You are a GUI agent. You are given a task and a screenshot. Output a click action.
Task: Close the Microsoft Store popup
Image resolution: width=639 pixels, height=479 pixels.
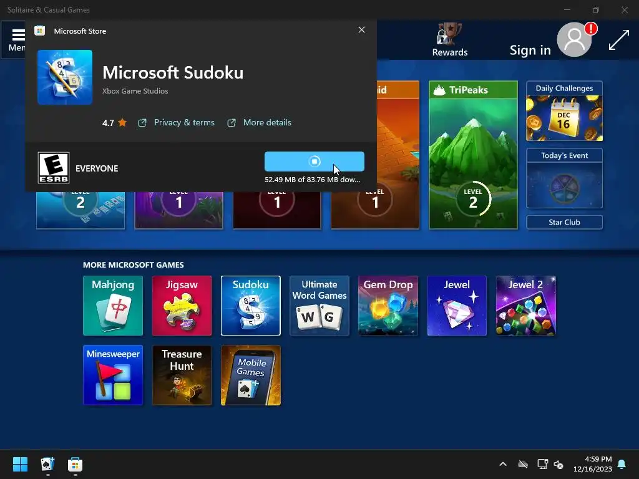(x=361, y=30)
